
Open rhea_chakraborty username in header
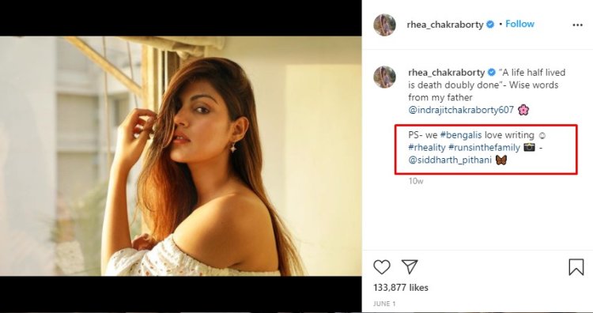pos(445,25)
